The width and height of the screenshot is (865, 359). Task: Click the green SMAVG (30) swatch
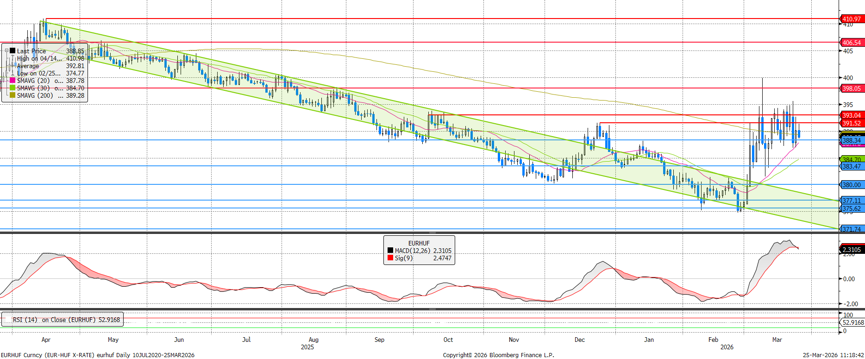pyautogui.click(x=13, y=88)
